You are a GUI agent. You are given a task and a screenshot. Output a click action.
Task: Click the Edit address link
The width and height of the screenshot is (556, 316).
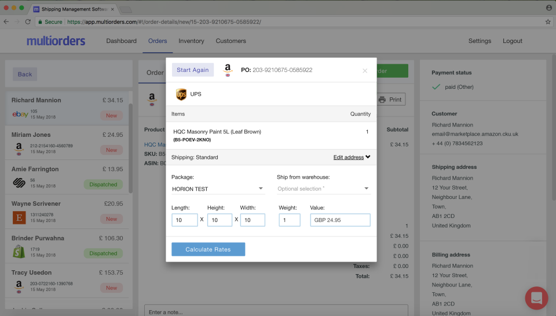coord(348,157)
